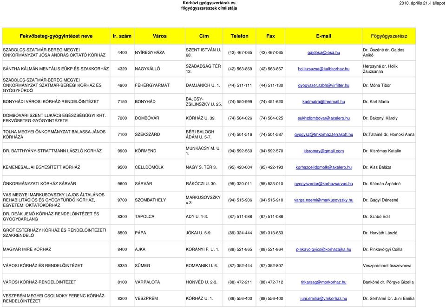The image size is (446, 308).
Task: Click hospital name 'SÁNTHA KÁLMÁN MENTÁLIS EÜKP.ÉS SZAKKÓRHÁZ'
Action: click(56, 69)
